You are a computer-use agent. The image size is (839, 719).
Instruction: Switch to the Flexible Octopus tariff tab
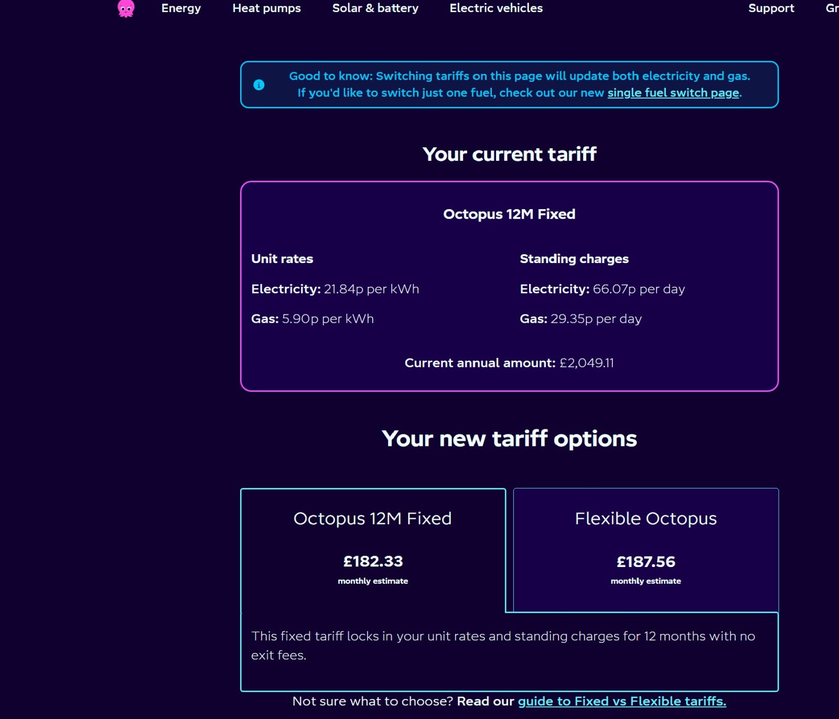pos(646,550)
